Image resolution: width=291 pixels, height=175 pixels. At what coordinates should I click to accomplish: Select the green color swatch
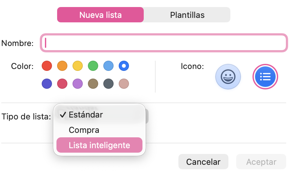tap(93, 66)
